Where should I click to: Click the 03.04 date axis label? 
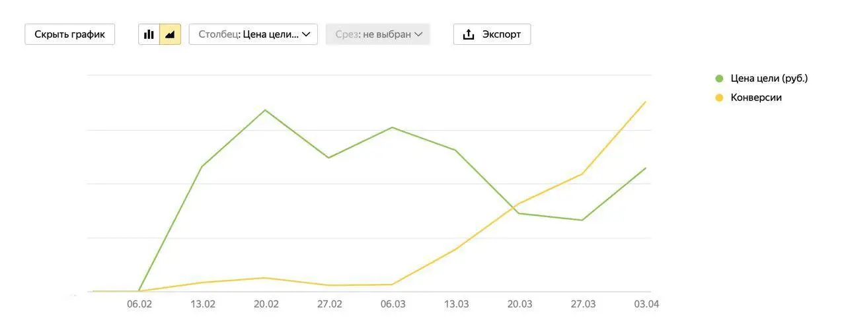tap(646, 304)
